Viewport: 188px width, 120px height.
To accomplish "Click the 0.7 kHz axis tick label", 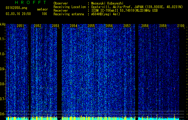I will (x=3, y=99).
